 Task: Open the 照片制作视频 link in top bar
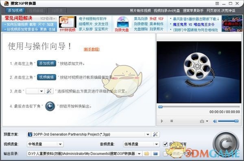[140, 11]
